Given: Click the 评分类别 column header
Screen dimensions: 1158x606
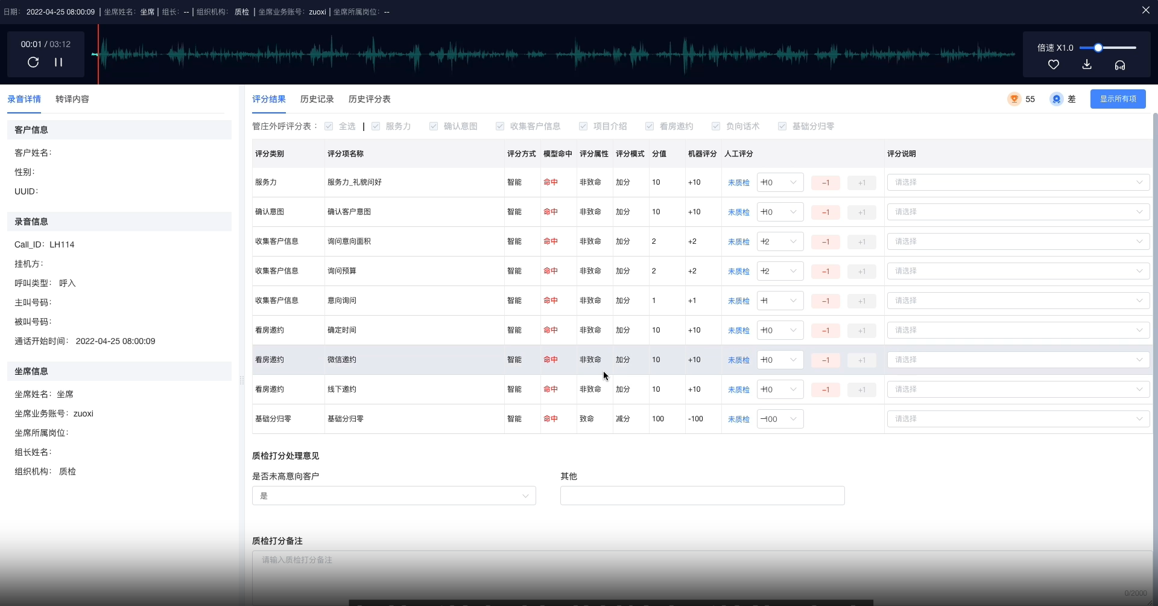Looking at the screenshot, I should (x=270, y=154).
